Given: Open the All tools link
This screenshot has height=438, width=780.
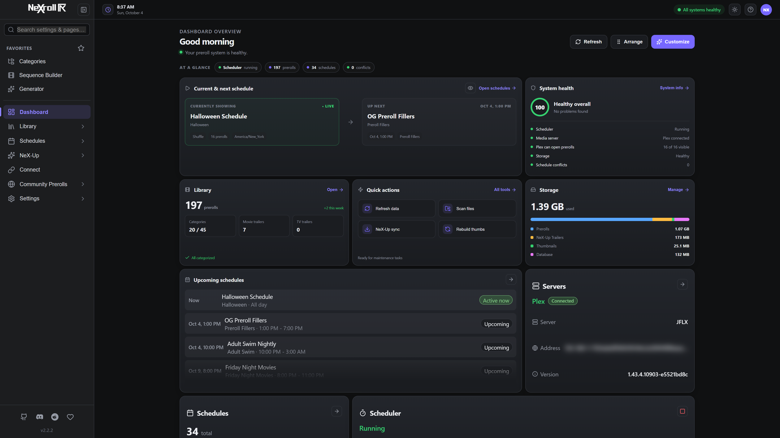Looking at the screenshot, I should click(x=505, y=189).
